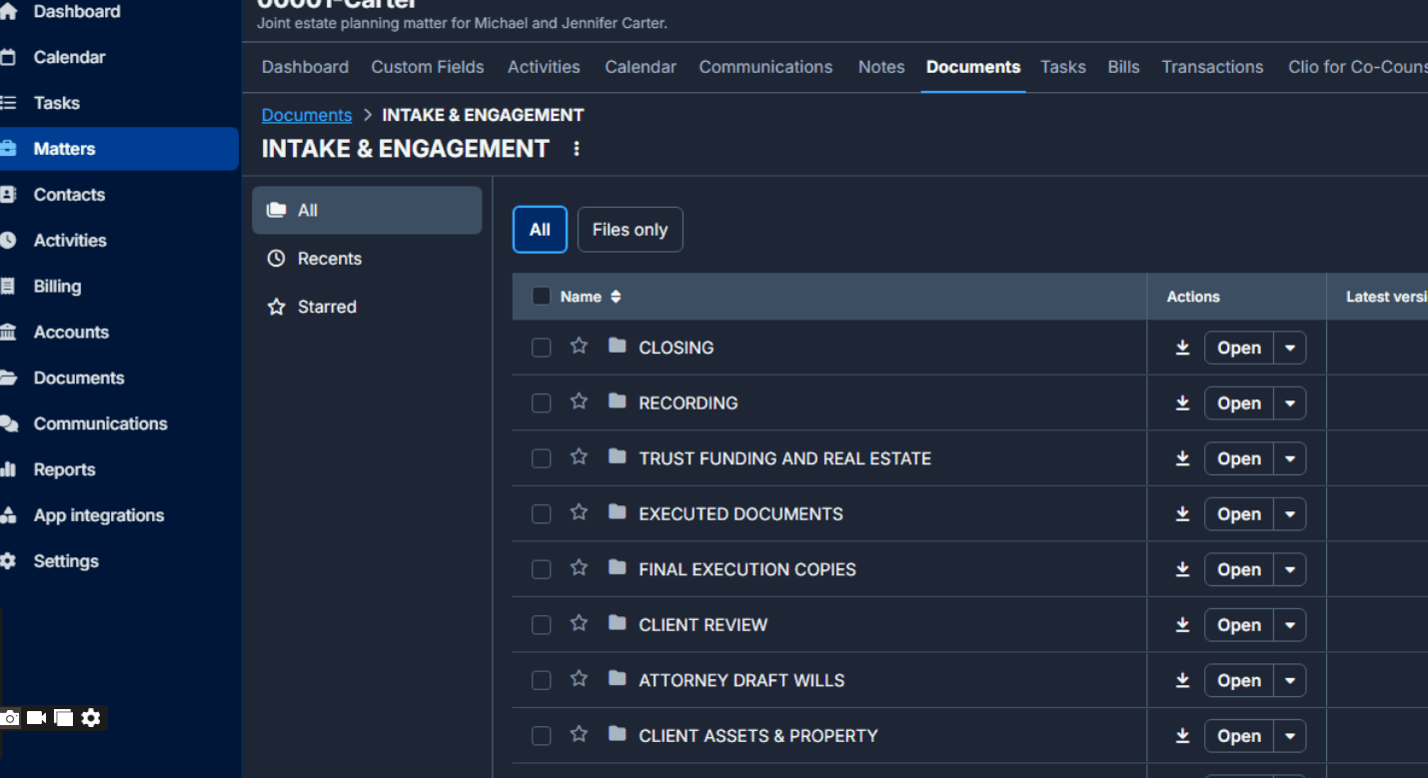Expand Open dropdown arrow for CLOSING
This screenshot has height=778, width=1428.
(x=1290, y=348)
